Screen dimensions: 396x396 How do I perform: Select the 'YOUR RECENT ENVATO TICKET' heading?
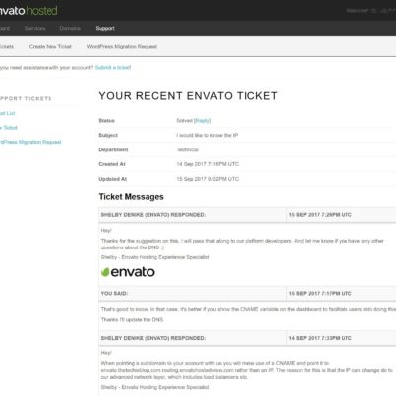(x=188, y=96)
